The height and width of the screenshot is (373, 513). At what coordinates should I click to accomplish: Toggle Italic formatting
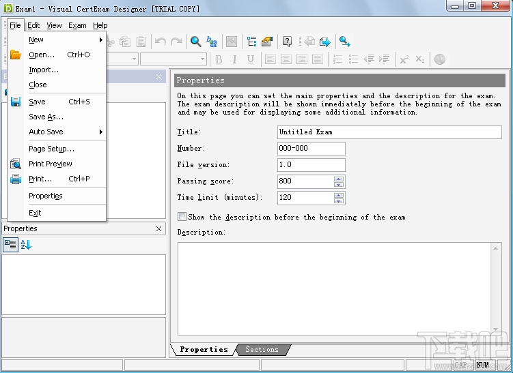[x=234, y=59]
